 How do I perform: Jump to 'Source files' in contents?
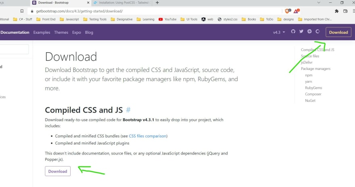coord(310,56)
